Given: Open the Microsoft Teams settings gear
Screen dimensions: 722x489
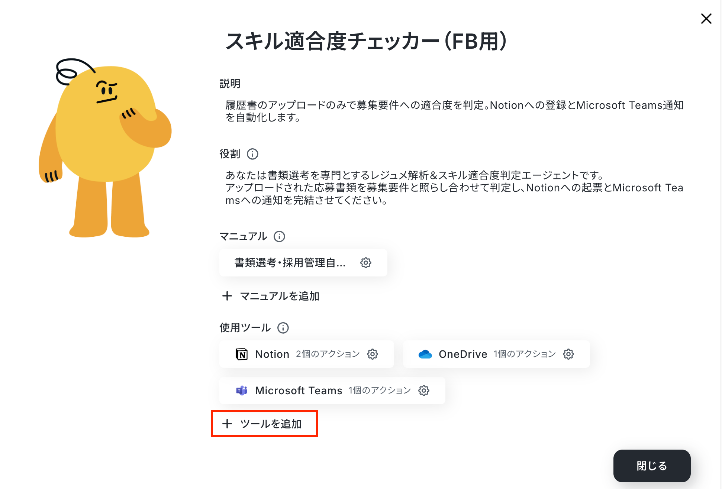Looking at the screenshot, I should 423,391.
